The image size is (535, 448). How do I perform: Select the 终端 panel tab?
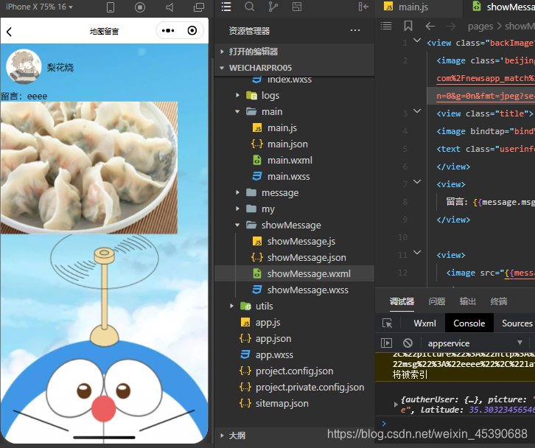click(498, 301)
